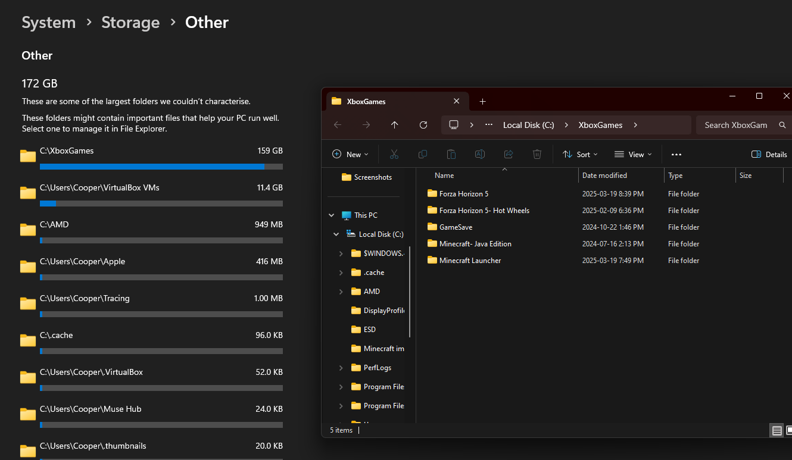Refresh the XboxGames folder view
792x460 pixels.
point(423,125)
